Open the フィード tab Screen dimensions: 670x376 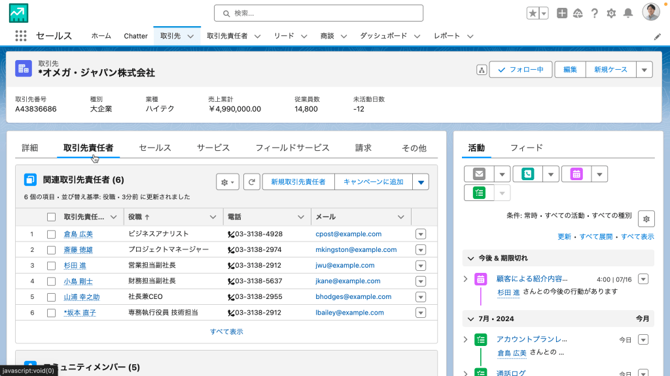526,148
